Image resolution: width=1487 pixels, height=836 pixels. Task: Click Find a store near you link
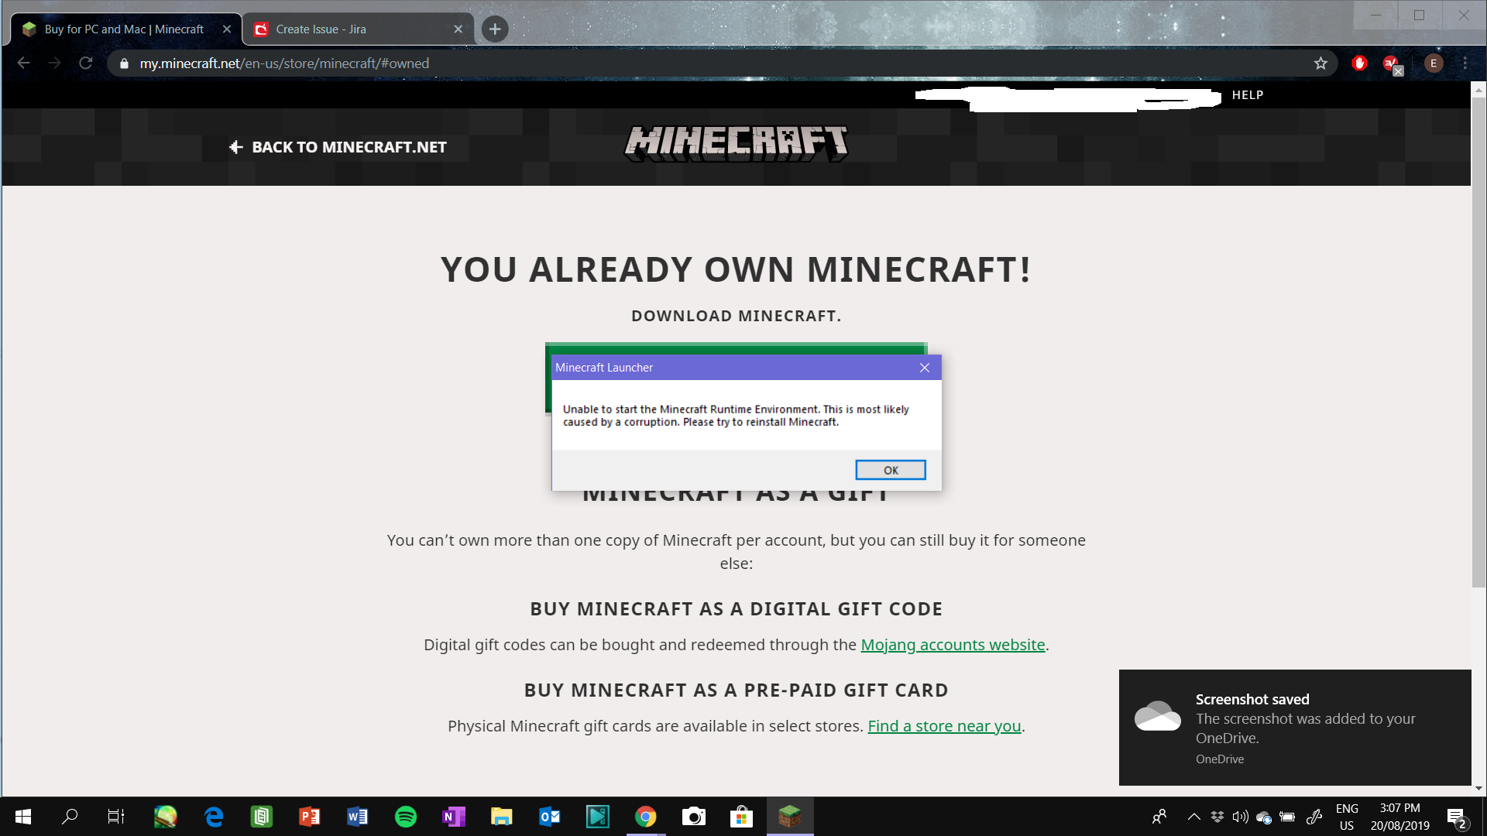point(944,726)
